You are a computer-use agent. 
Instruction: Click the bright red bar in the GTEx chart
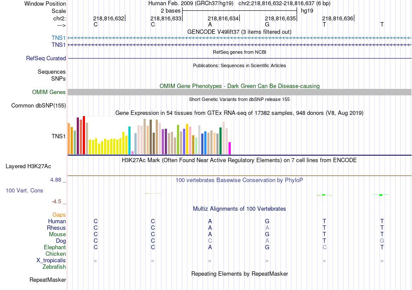[x=84, y=135]
